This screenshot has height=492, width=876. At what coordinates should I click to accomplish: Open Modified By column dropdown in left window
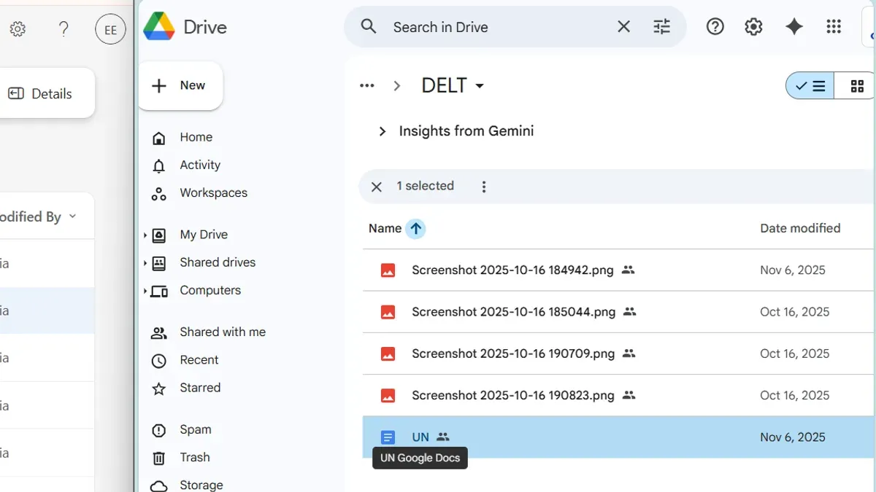[x=72, y=216]
